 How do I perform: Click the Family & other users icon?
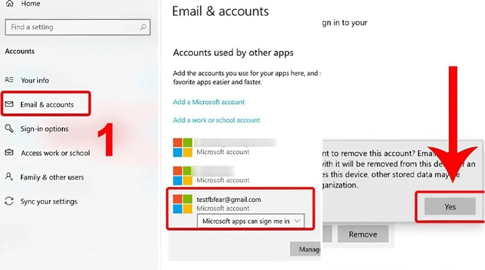(x=9, y=177)
